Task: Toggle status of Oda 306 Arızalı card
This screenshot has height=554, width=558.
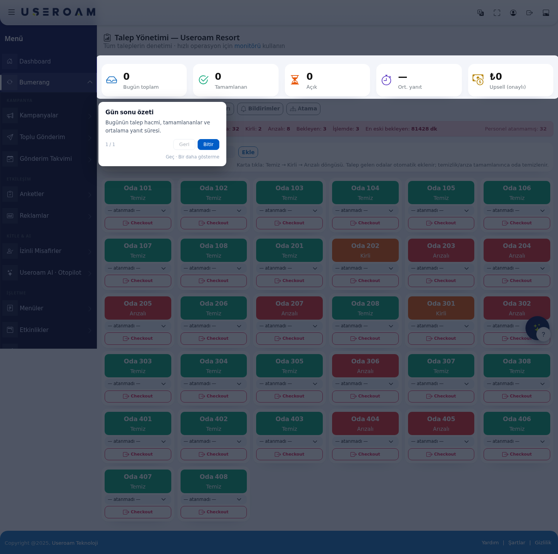Action: click(365, 366)
